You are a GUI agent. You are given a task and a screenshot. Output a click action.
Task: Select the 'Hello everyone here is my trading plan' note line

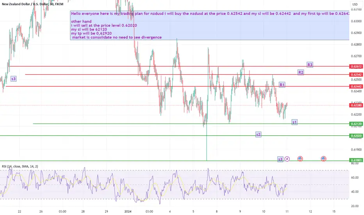point(210,13)
